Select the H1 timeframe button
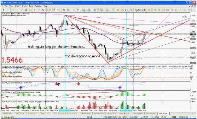Screen dimensions: 197x119 pyautogui.click(x=172, y=10)
